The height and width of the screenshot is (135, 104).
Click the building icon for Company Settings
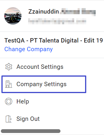pos(9,84)
